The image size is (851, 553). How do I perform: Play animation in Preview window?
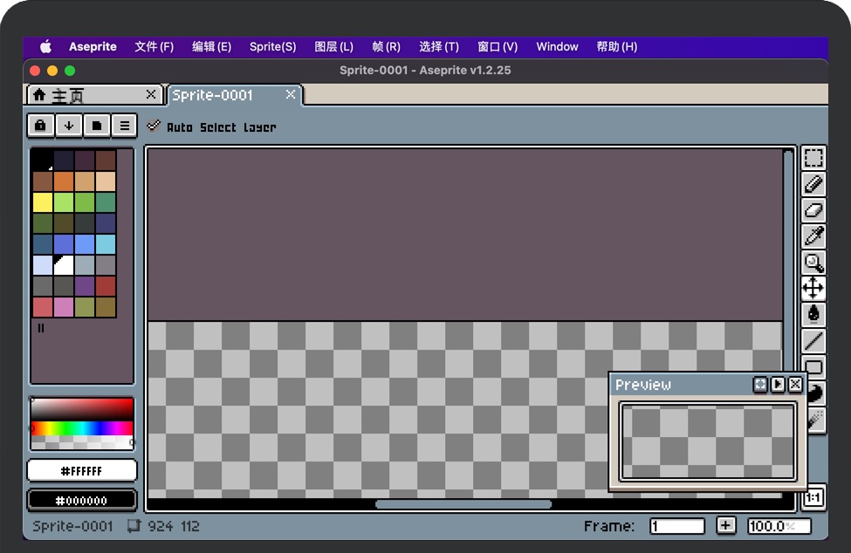click(x=778, y=385)
